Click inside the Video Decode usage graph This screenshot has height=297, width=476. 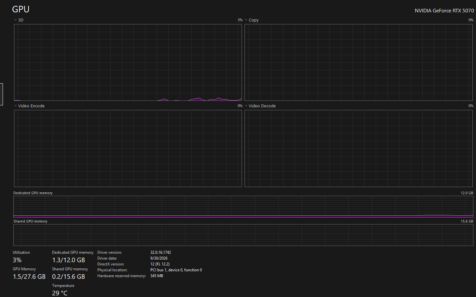pos(358,148)
